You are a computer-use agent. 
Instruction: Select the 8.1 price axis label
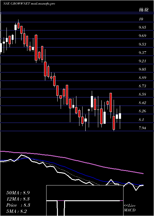pos(141,120)
